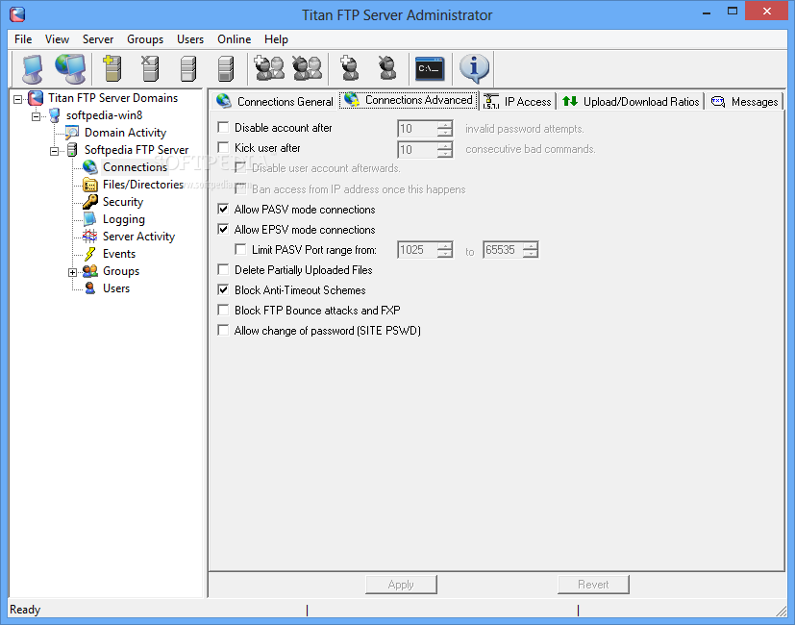Viewport: 795px width, 625px height.
Task: Collapse Titan FTP Server Domains root
Action: click(x=17, y=99)
